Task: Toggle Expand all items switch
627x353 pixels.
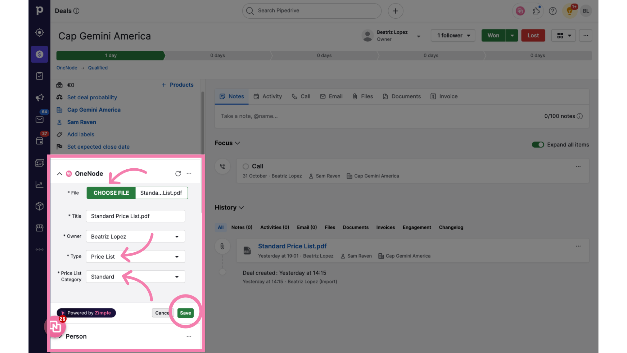Action: pos(538,144)
